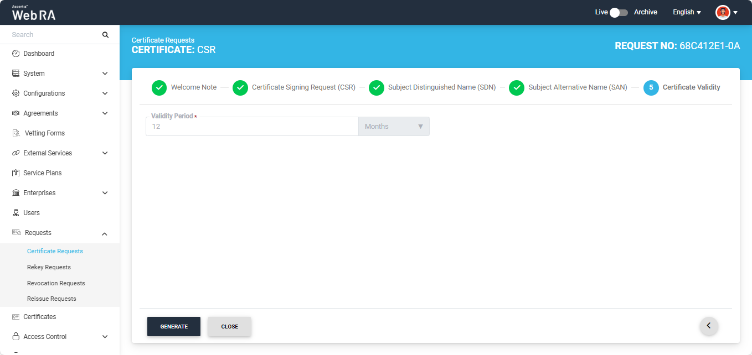Expand the Access Control menu
The height and width of the screenshot is (355, 752).
[105, 337]
